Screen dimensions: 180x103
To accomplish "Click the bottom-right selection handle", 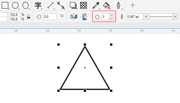I will pyautogui.click(x=111, y=91).
